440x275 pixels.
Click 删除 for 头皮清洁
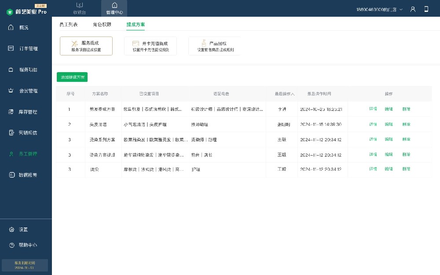click(x=406, y=124)
